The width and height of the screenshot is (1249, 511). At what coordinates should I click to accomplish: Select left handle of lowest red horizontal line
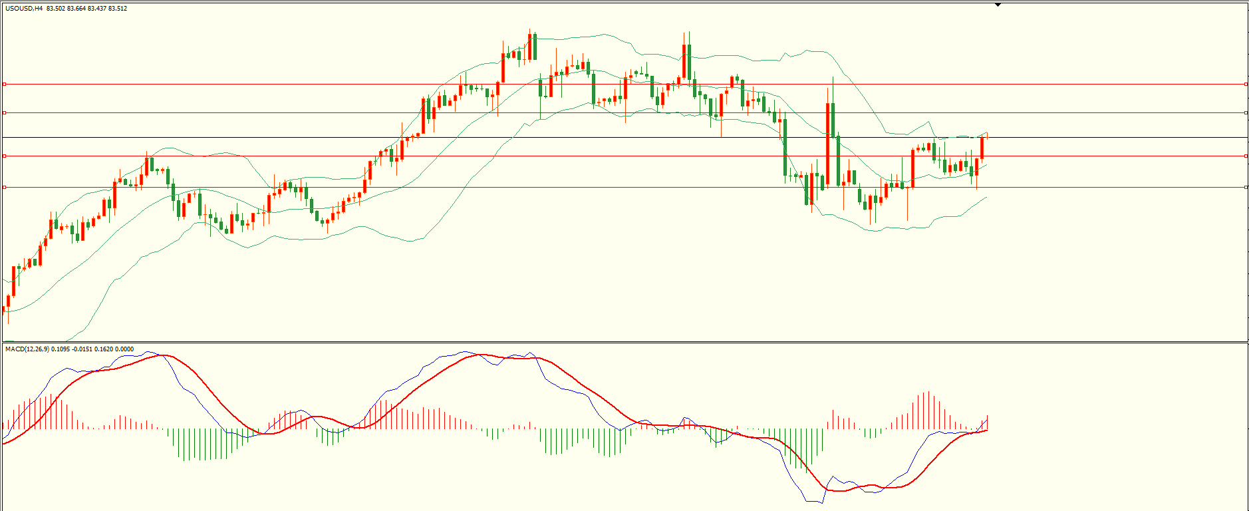click(x=5, y=188)
